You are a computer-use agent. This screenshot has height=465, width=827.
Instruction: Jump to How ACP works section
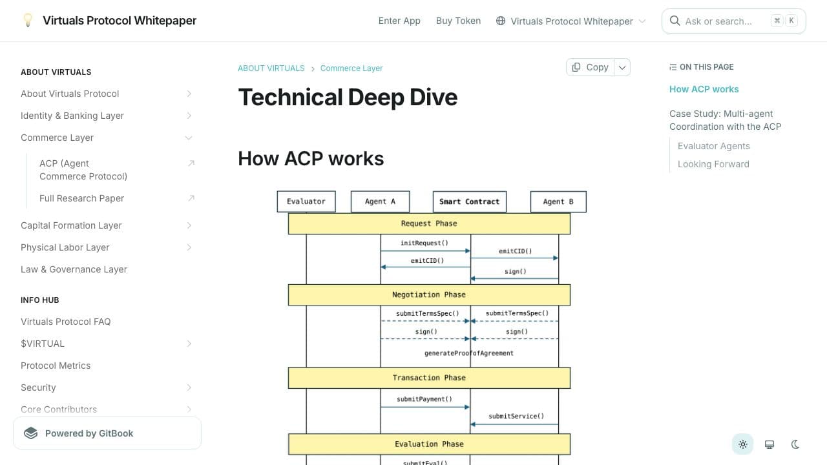tap(704, 89)
